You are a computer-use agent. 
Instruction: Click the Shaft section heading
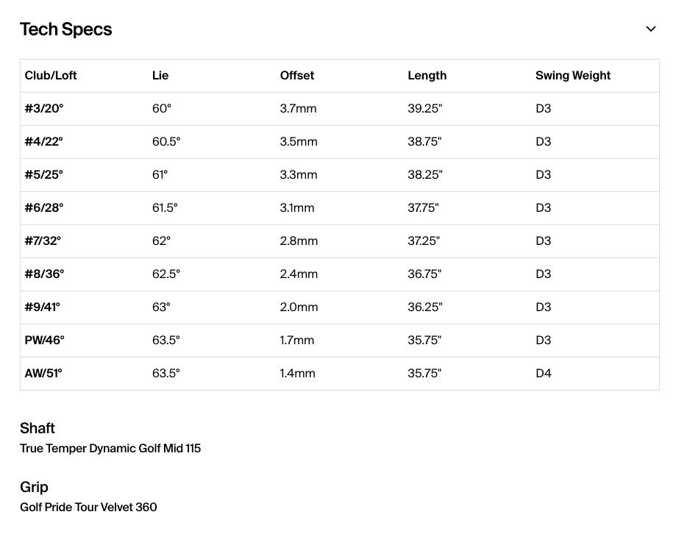click(38, 428)
